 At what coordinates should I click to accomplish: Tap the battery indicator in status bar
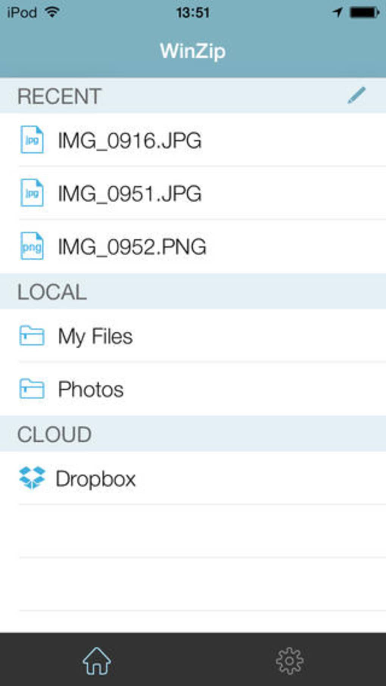click(364, 13)
